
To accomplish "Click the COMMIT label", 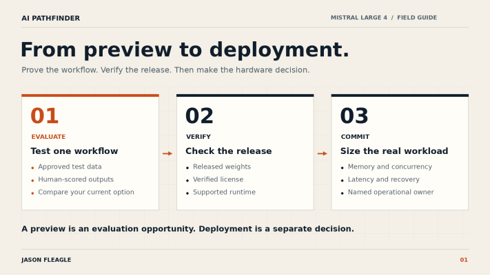I will [356, 137].
